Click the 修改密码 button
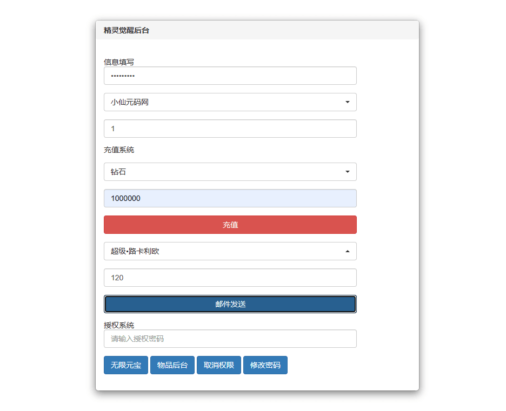506x411 pixels. [x=265, y=365]
